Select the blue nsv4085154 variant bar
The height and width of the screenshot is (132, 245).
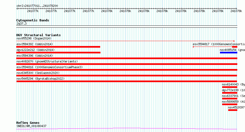pyautogui.click(x=228, y=53)
